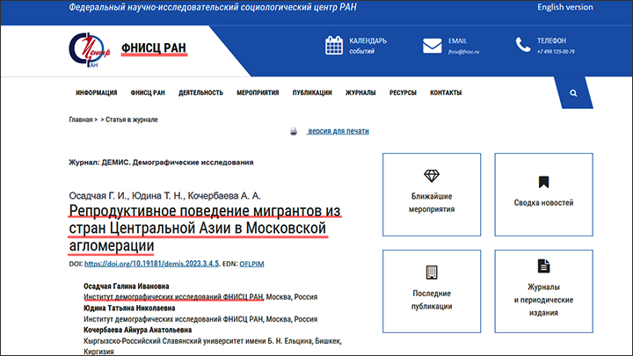Click the ФНИСЦ РАН site title
The image size is (633, 356).
154,48
